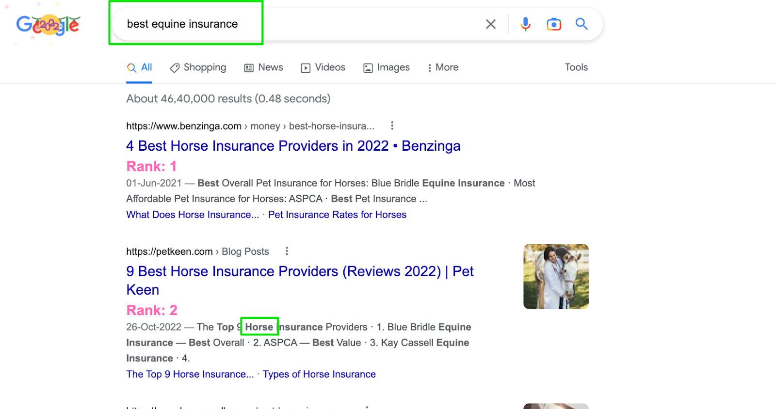Open search by image camera icon

point(554,24)
